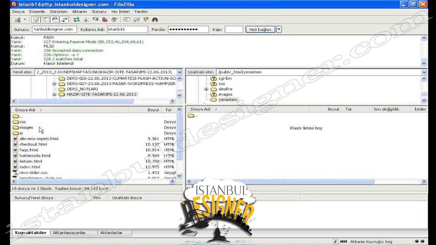Open the quick connect history dropdown

(x=279, y=30)
